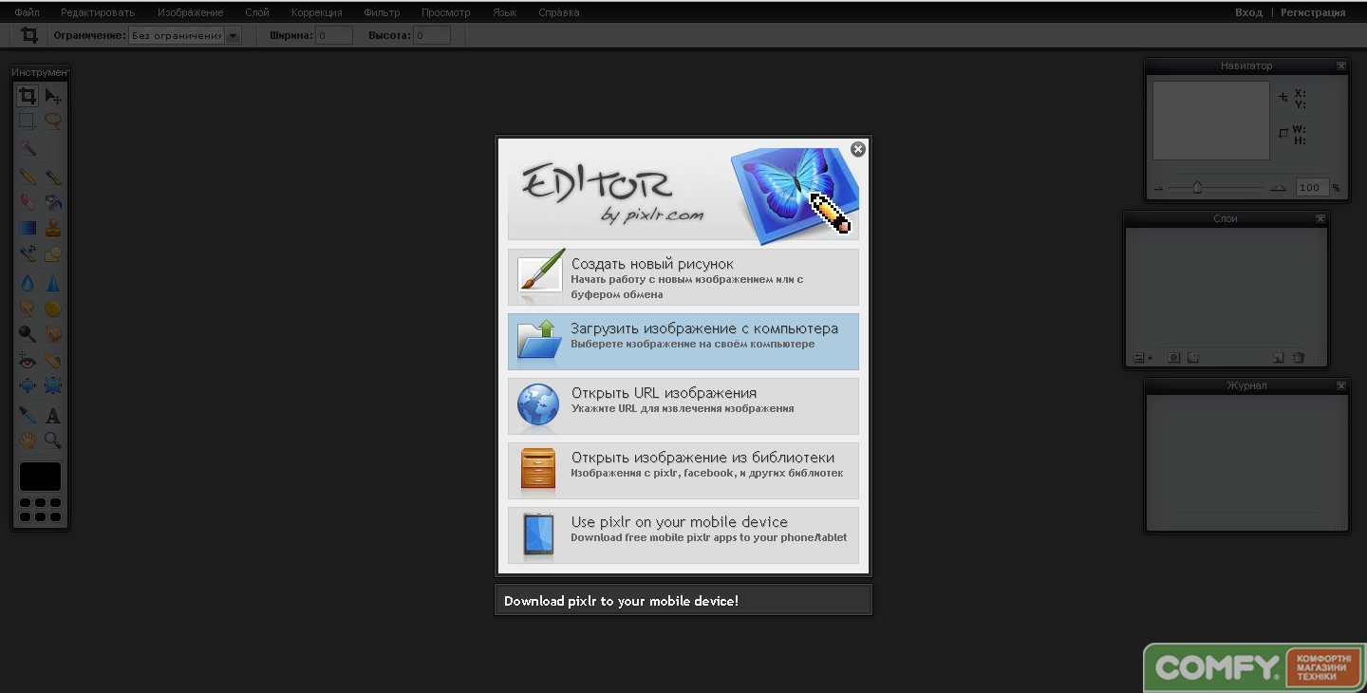Select the Bloat tool
This screenshot has height=693, width=1367.
coord(28,385)
